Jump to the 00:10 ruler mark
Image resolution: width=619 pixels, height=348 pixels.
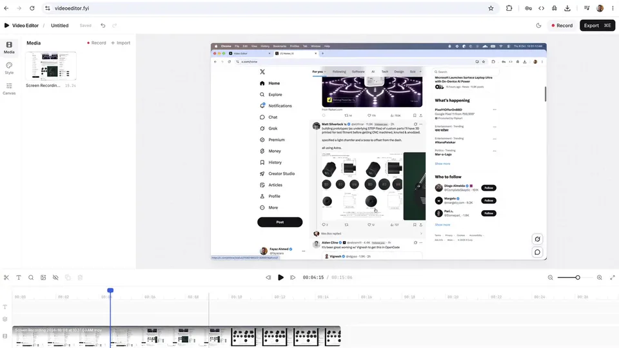click(237, 296)
